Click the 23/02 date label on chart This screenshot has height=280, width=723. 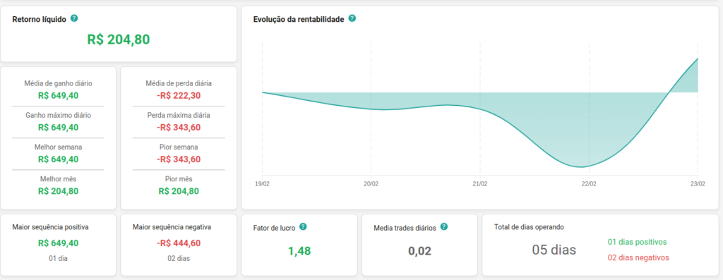point(698,183)
